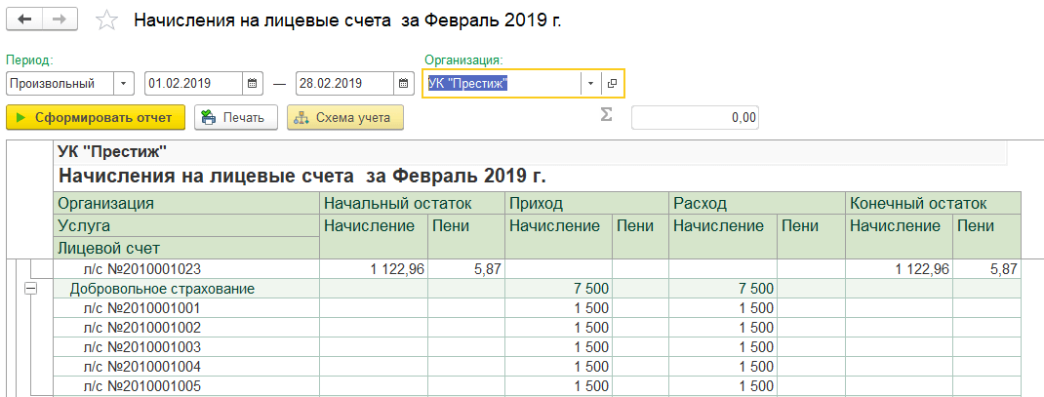Image resolution: width=1044 pixels, height=397 pixels.
Task: Open the Схема учета button
Action: [x=344, y=118]
